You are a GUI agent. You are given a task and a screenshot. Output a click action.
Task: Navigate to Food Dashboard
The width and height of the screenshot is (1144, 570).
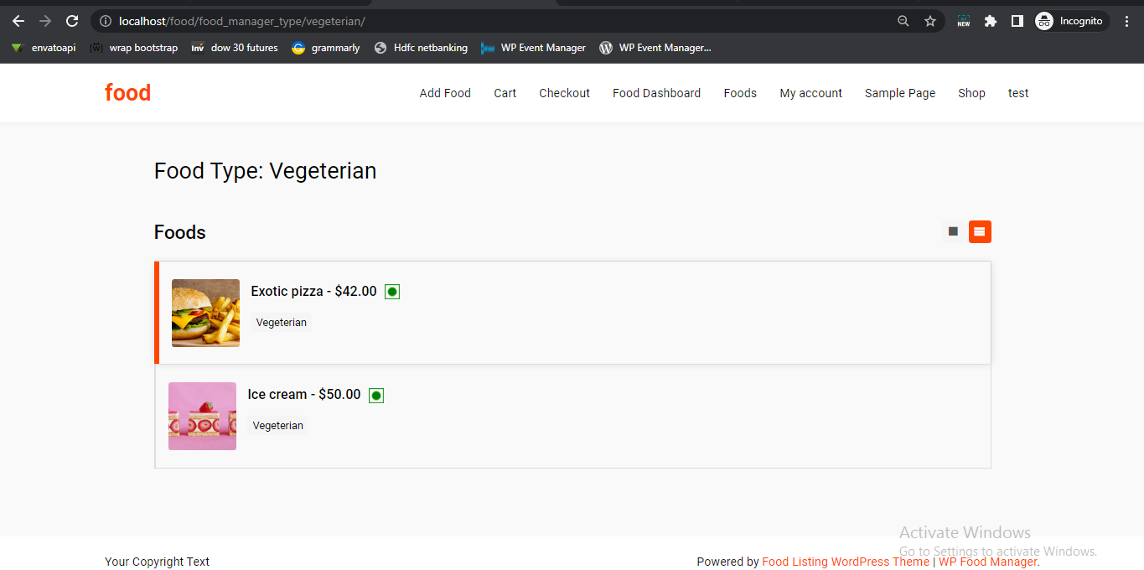point(656,93)
